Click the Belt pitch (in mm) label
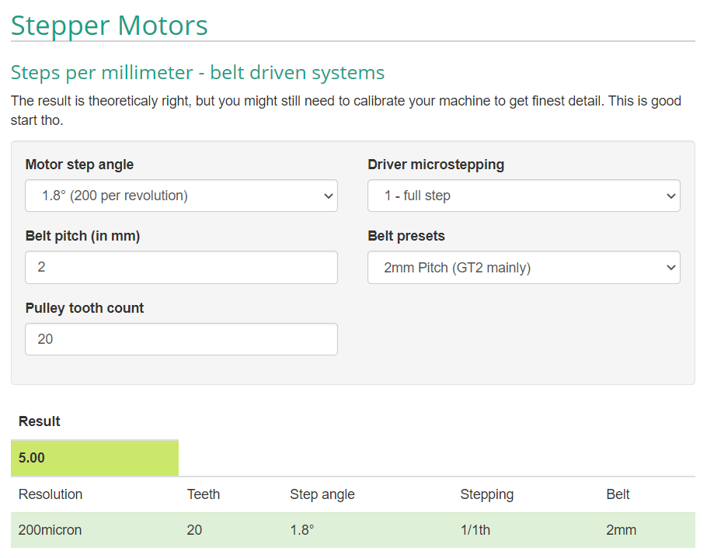 point(82,236)
